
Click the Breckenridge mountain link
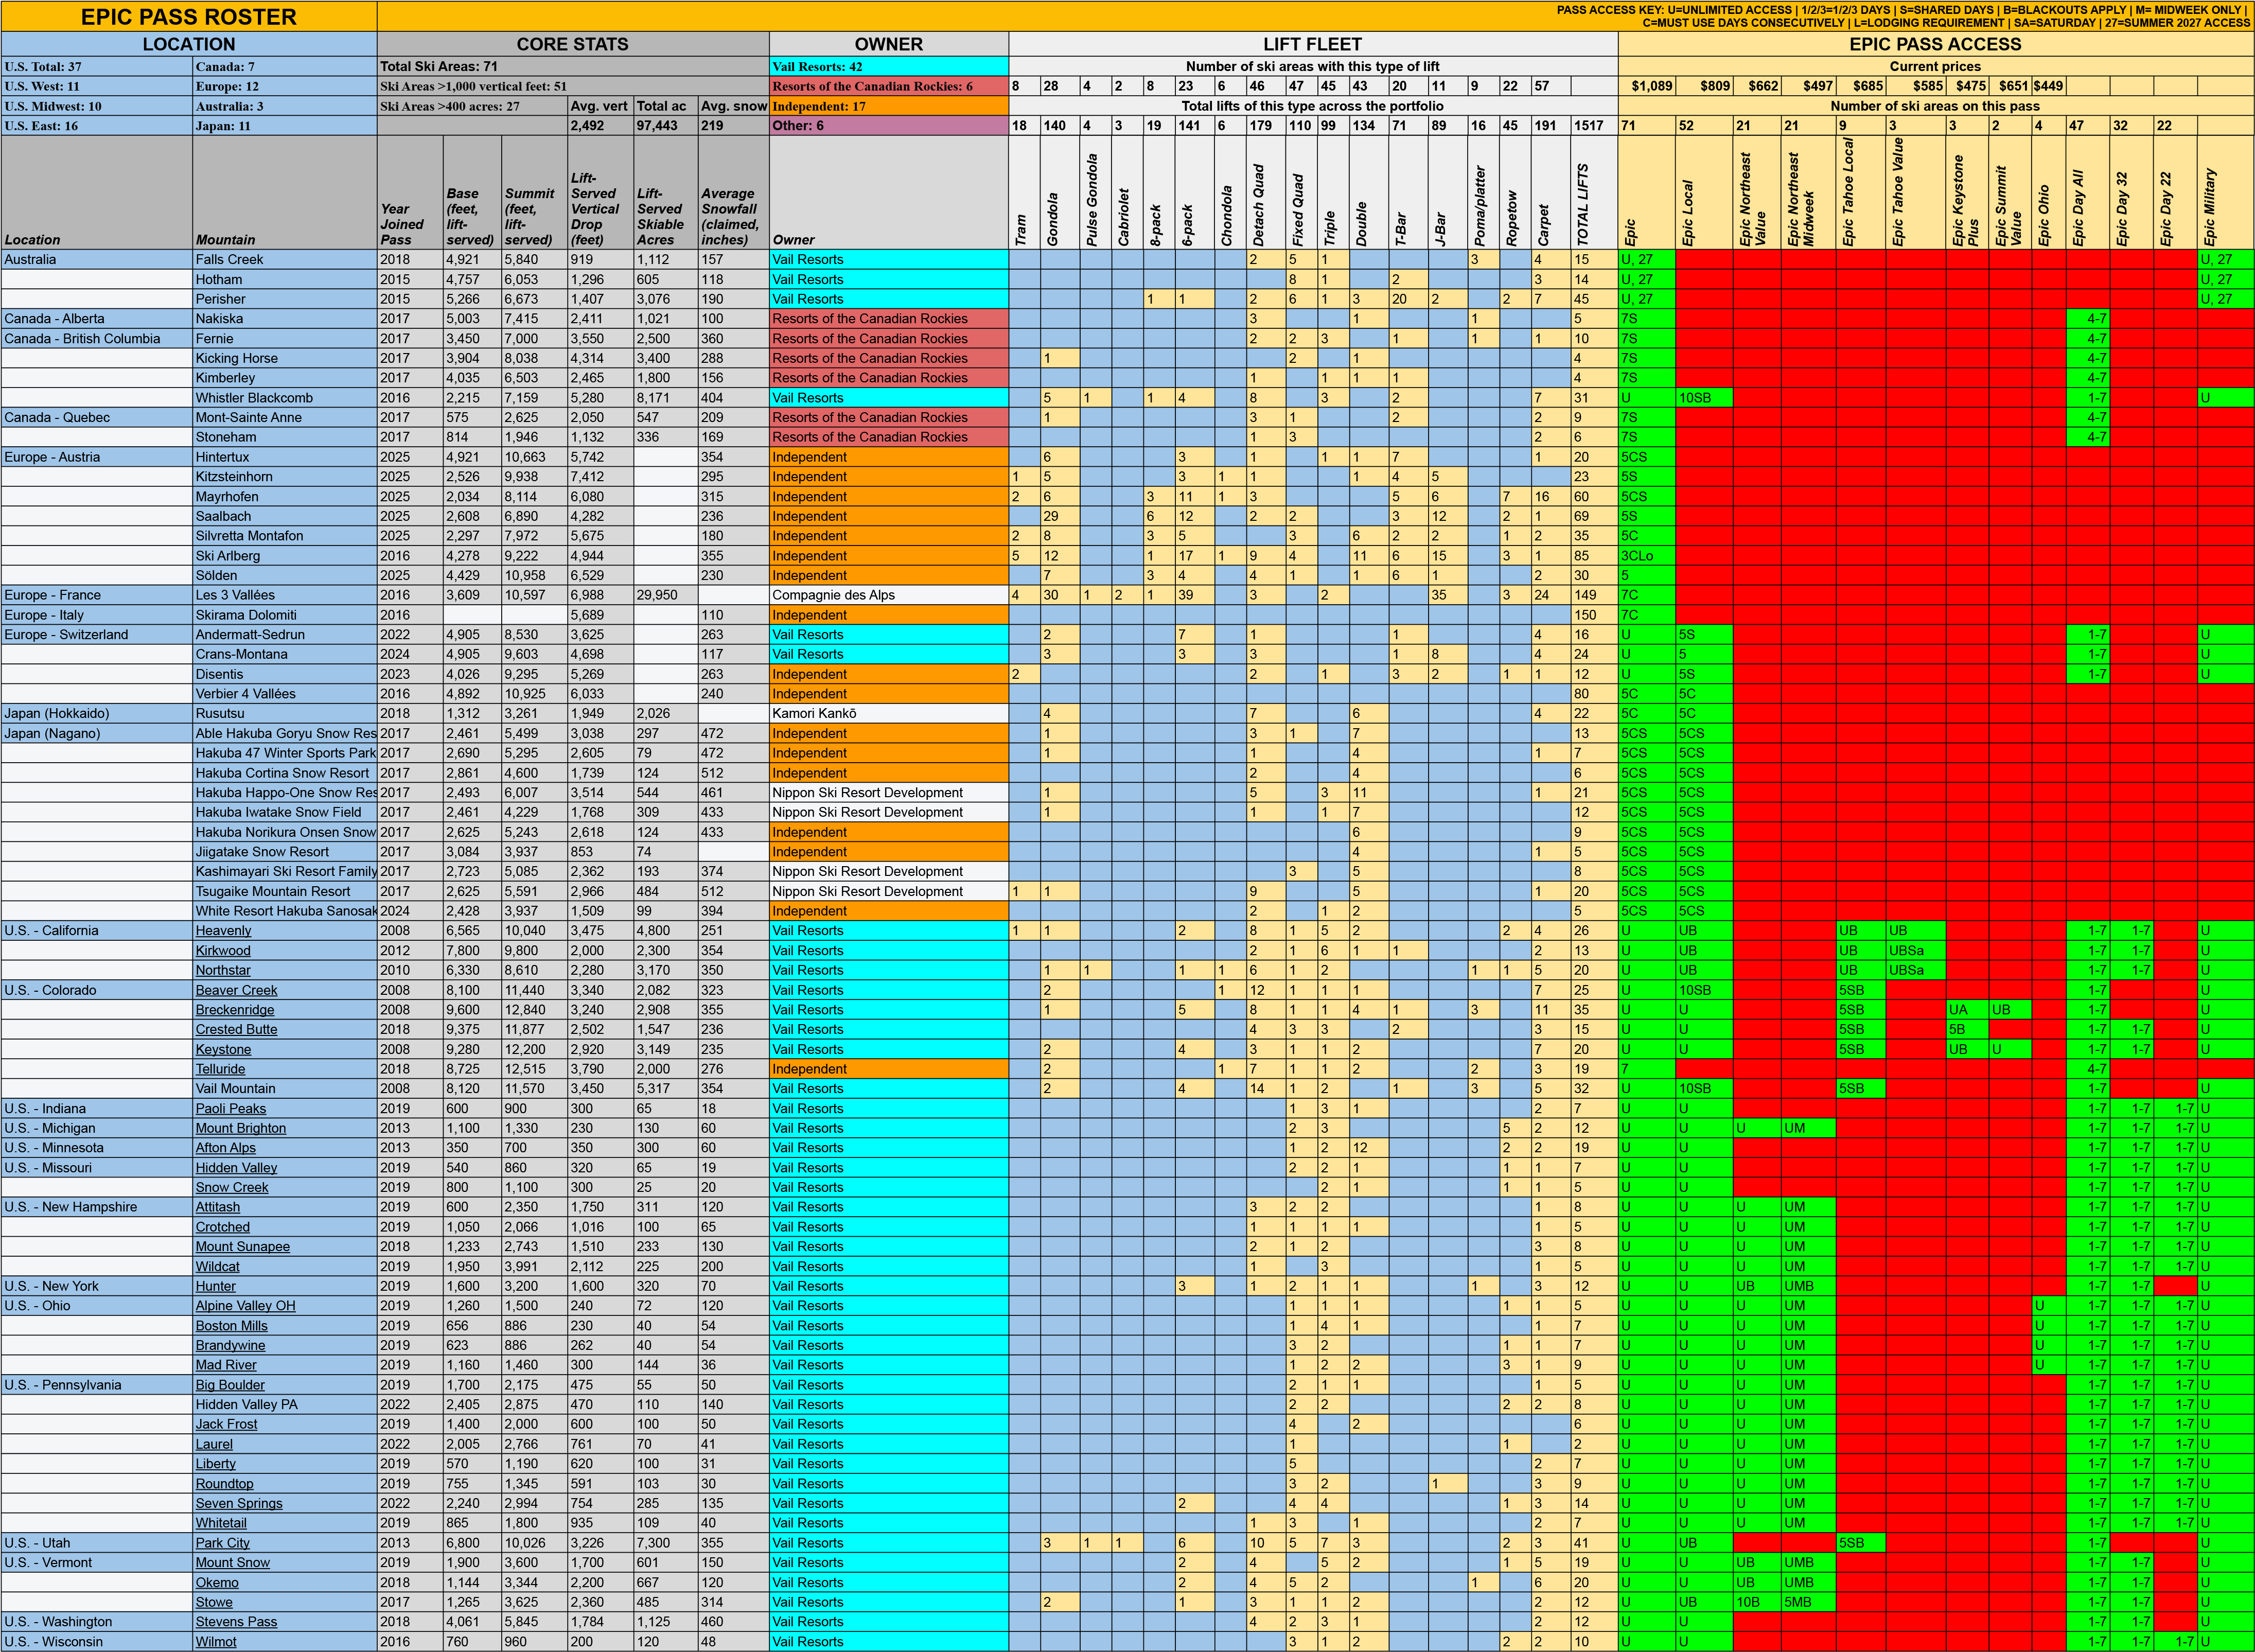pyautogui.click(x=235, y=1010)
